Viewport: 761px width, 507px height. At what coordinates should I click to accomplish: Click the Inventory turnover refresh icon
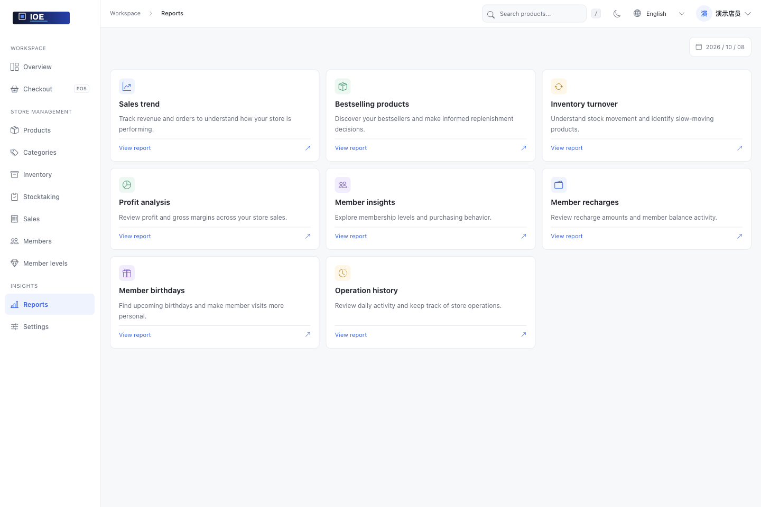(x=559, y=87)
